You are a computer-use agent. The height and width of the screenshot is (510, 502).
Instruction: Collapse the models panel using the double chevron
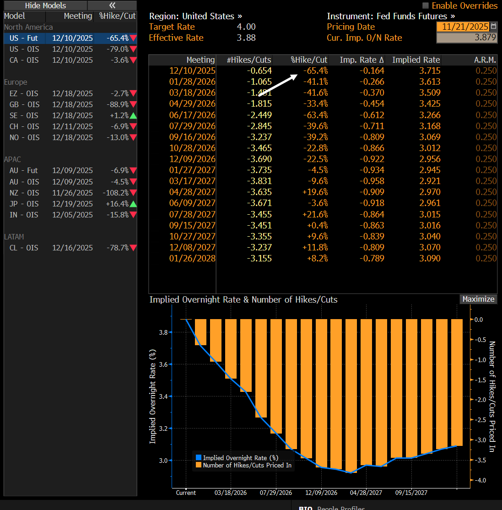click(x=112, y=6)
